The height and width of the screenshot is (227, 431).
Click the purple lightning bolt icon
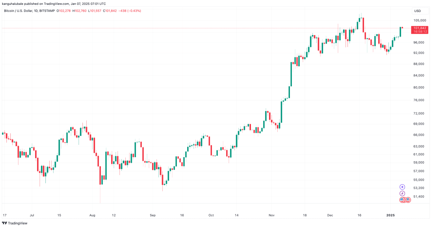(x=402, y=193)
